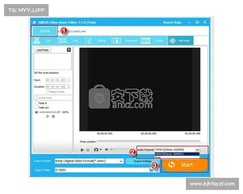This screenshot has height=194, width=243.
Task: Click the Load Music button
Action: (x=43, y=50)
